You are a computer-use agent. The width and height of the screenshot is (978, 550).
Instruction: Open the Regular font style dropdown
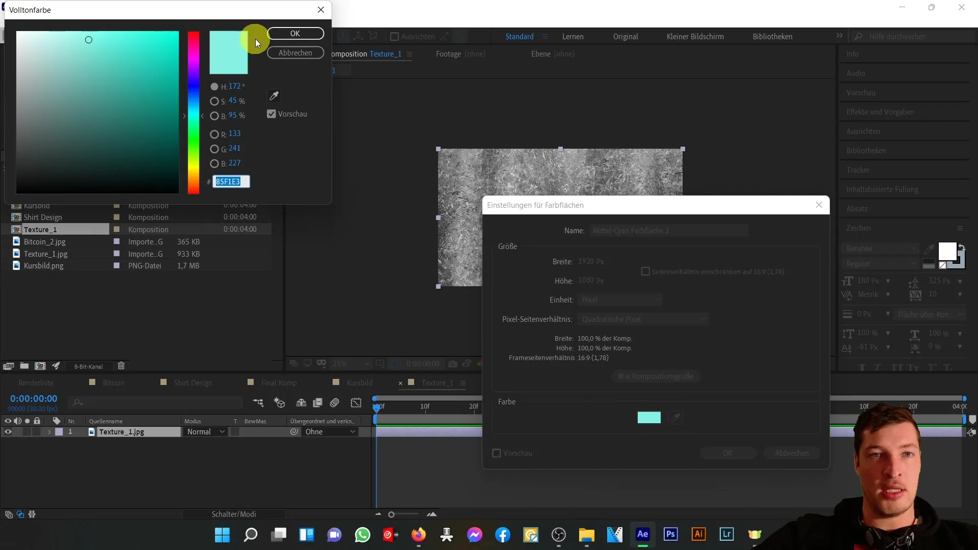(x=880, y=264)
